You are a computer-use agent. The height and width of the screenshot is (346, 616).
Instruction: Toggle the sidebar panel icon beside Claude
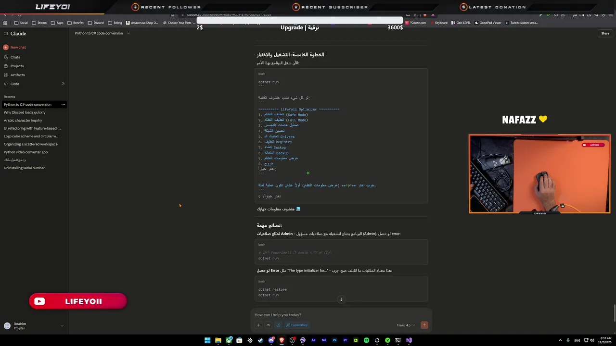(6, 34)
